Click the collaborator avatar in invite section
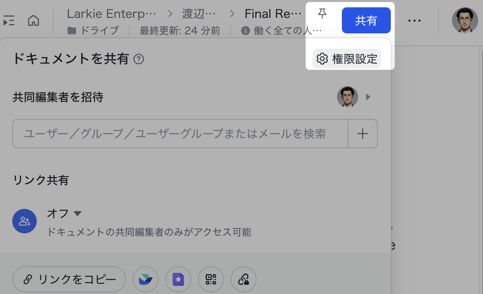Image resolution: width=483 pixels, height=294 pixels. 347,97
